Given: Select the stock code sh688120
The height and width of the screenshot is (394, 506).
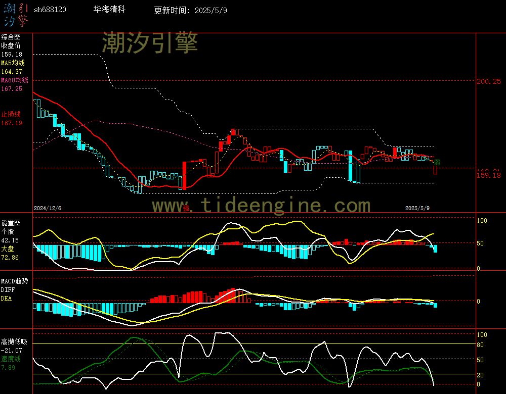Looking at the screenshot, I should pyautogui.click(x=50, y=10).
